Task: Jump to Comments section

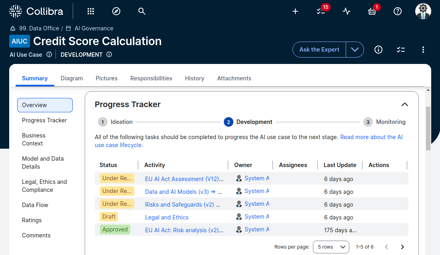Action: (36, 235)
